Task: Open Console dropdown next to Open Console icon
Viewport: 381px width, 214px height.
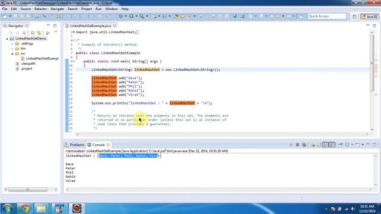Action: 363,145
